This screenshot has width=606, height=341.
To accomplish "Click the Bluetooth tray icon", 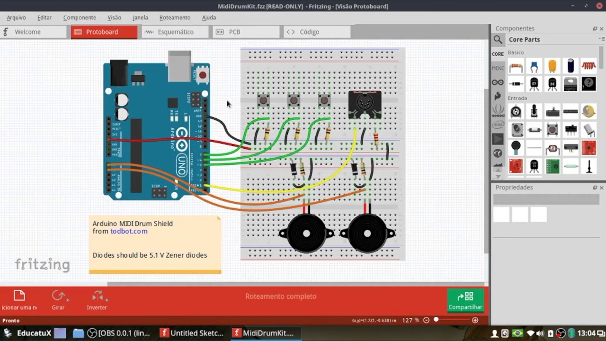I will click(x=571, y=333).
